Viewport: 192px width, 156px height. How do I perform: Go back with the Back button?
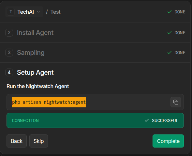[x=17, y=141]
